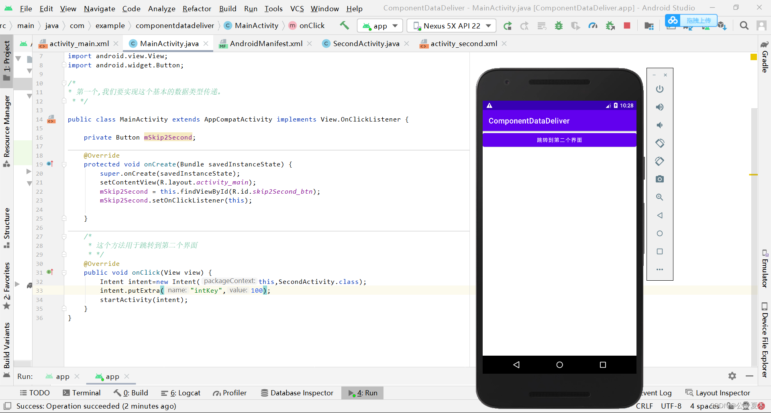Viewport: 771px width, 413px height.
Task: Toggle the Emulator tool window panel
Action: pos(765,269)
